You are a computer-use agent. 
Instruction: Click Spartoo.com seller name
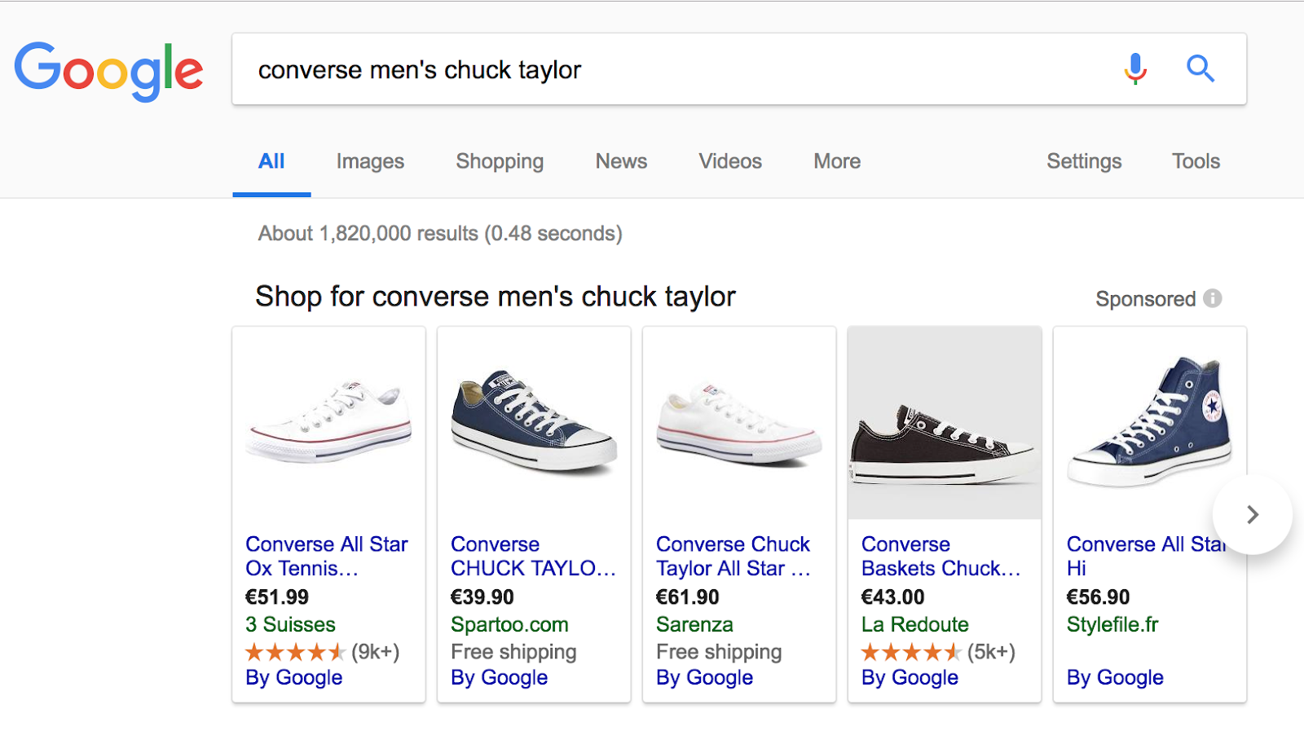click(x=509, y=624)
